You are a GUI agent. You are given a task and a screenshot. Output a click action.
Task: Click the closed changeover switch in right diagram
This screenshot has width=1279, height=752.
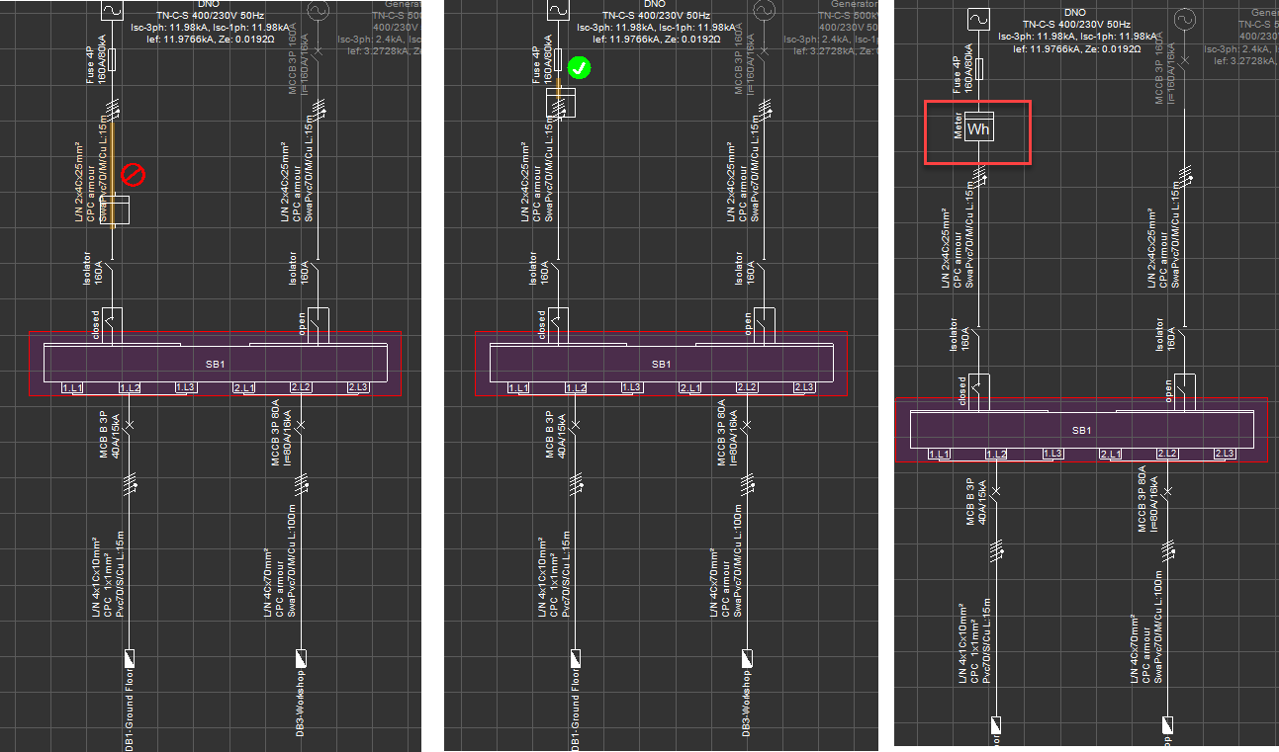(980, 390)
